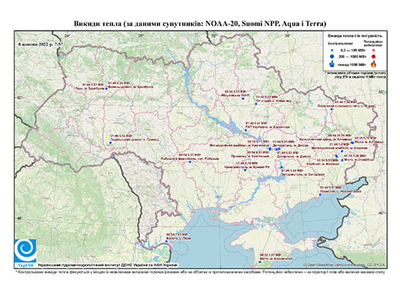Screen dimensions: 400x283
Task: Select the marker for с. Качанове
Action: tap(256, 104)
